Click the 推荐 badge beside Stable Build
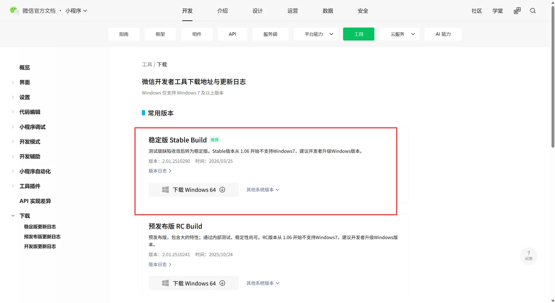555x303 pixels. pos(215,140)
